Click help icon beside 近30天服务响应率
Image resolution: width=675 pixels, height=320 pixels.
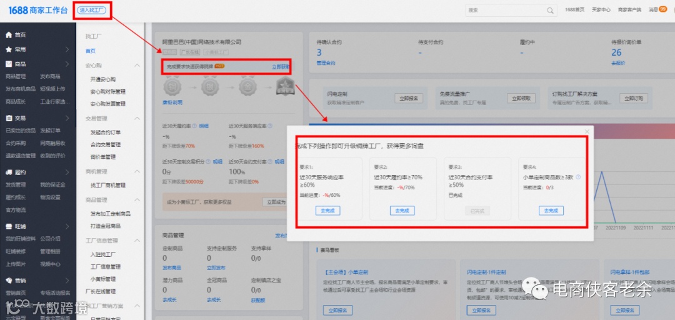click(270, 126)
